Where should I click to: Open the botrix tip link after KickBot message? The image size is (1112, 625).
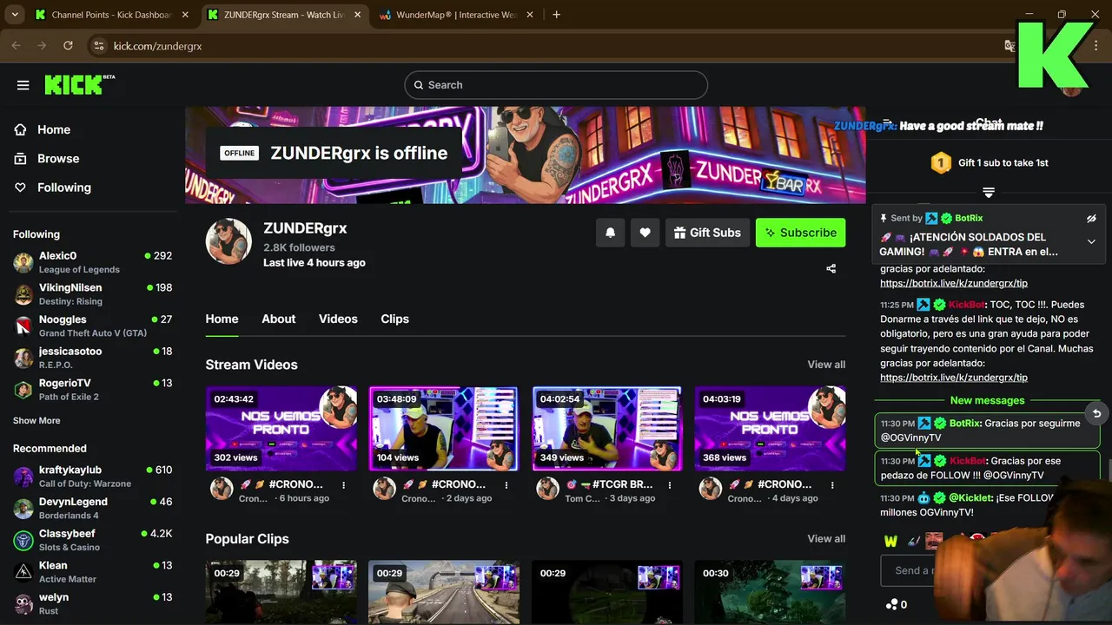953,378
